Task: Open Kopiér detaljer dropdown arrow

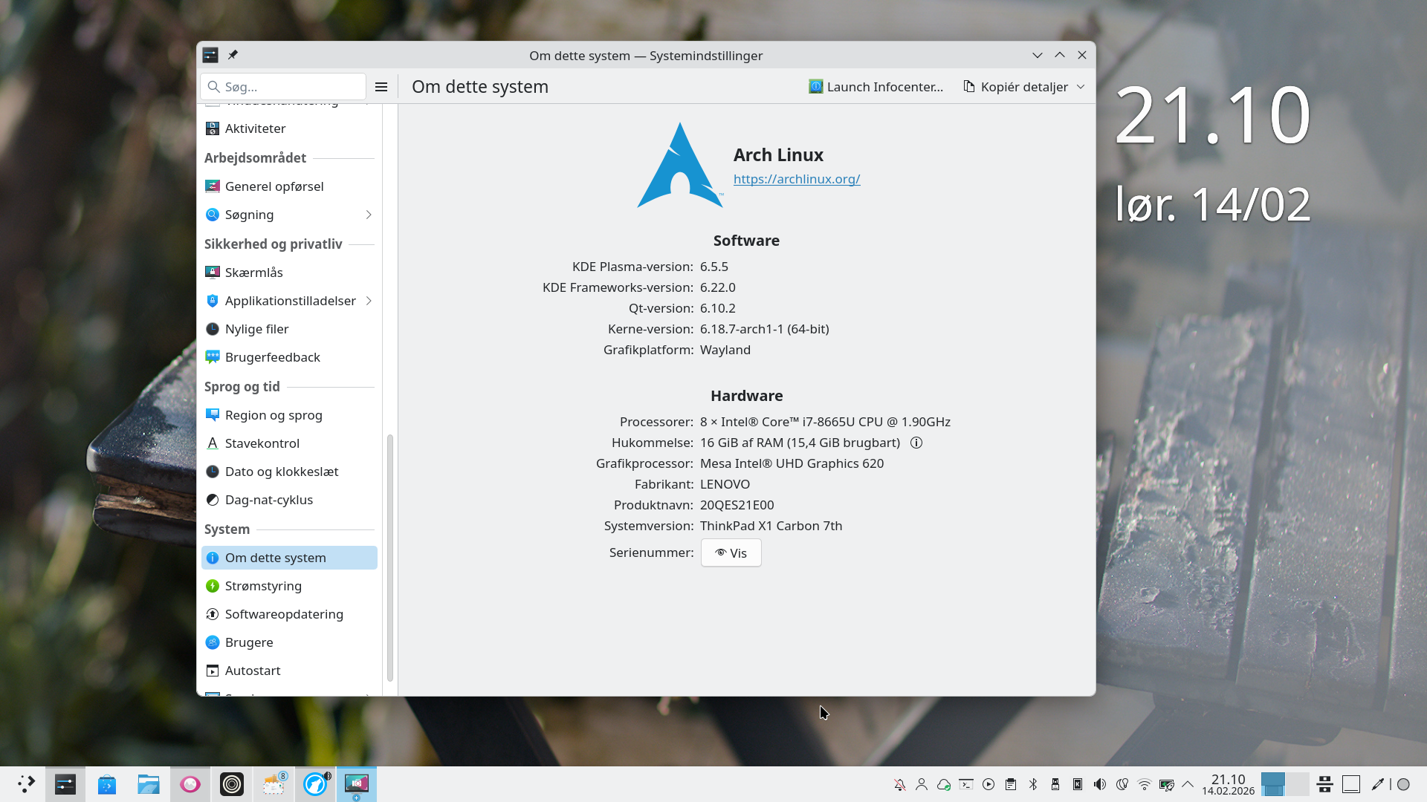Action: (x=1081, y=87)
